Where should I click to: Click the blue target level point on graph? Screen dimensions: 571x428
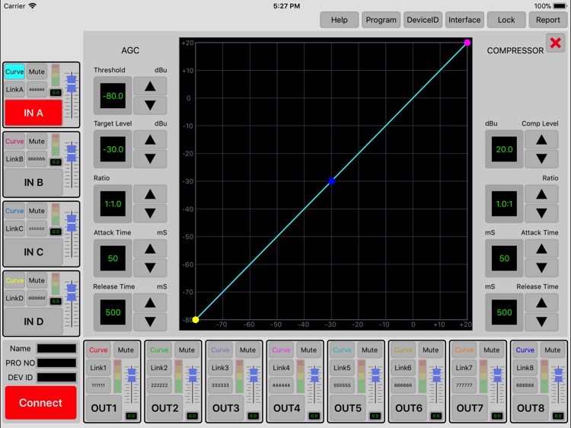coord(331,181)
